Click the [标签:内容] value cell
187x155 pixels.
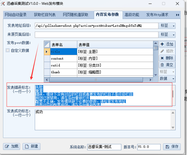(x=115, y=59)
